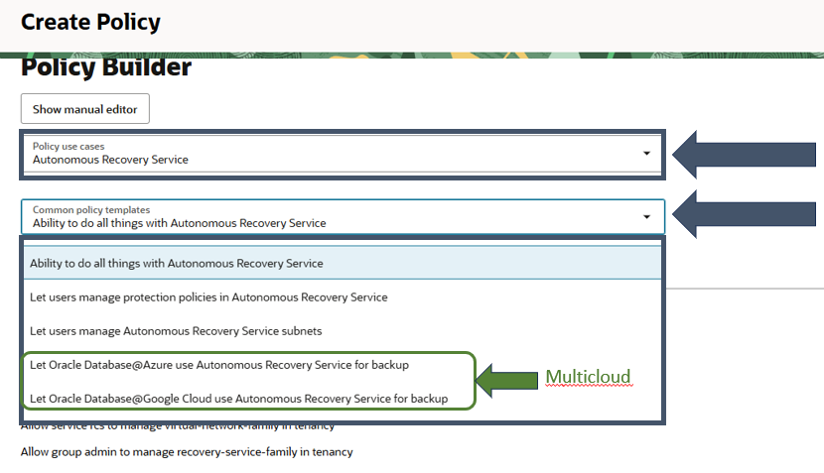Select Oracle Database@Google Cloud backup template
Viewport: 824px width, 473px height.
pos(238,399)
